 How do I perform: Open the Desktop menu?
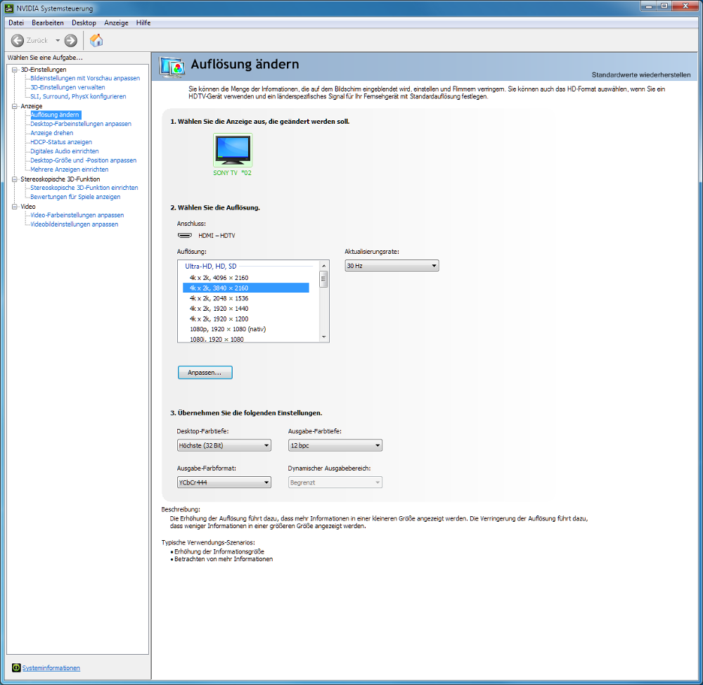coord(84,23)
